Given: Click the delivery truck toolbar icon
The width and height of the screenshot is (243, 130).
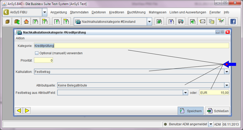Looking at the screenshot, I should point(180,21).
